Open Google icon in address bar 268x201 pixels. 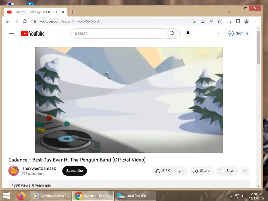coord(194,21)
